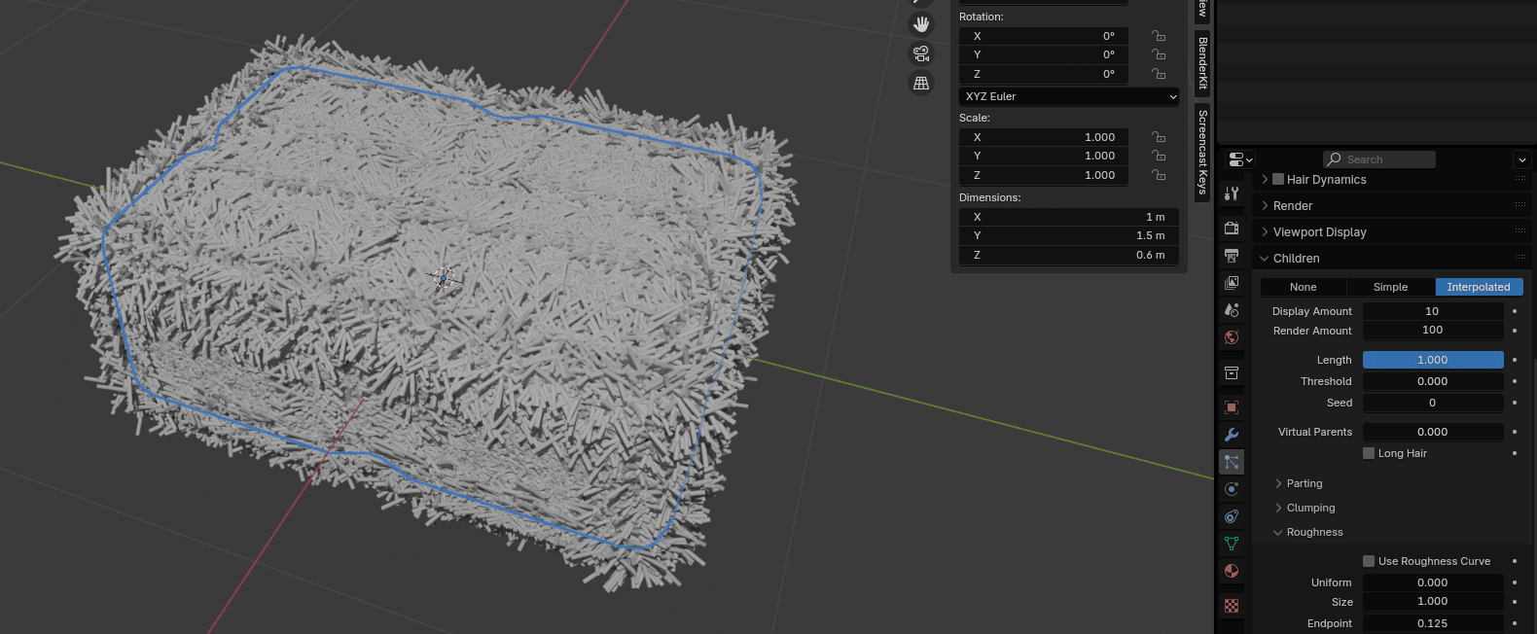Toggle camera view in the viewport
This screenshot has width=1537, height=634.
(920, 53)
